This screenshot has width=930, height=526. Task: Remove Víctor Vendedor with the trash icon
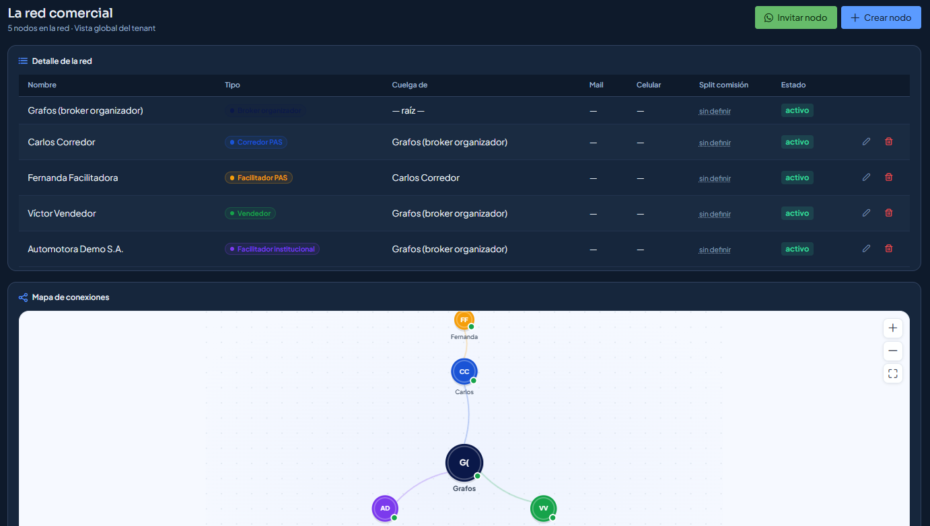(888, 213)
